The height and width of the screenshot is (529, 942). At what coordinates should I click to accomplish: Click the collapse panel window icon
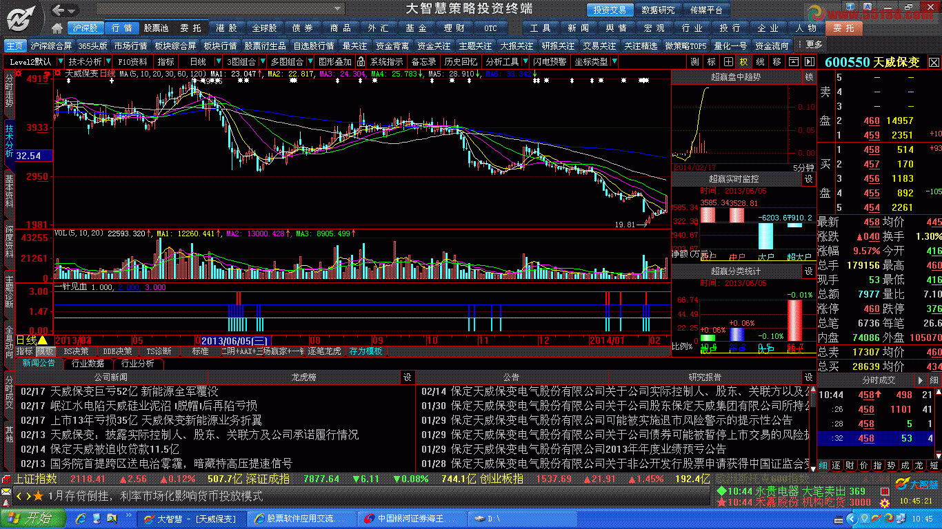[x=794, y=61]
